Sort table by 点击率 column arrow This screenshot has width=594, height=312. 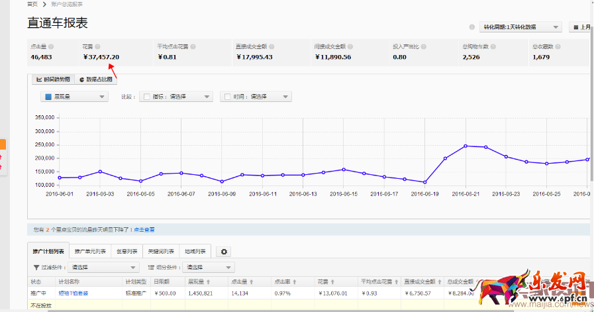click(294, 282)
